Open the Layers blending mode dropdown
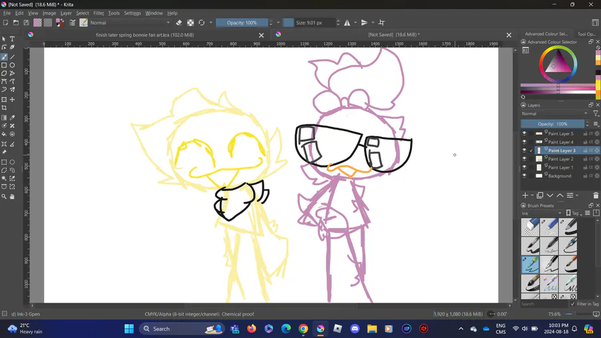The height and width of the screenshot is (338, 601). coord(555,114)
